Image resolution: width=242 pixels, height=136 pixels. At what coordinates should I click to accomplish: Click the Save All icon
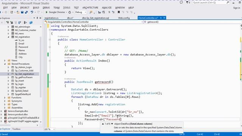(x=26, y=12)
